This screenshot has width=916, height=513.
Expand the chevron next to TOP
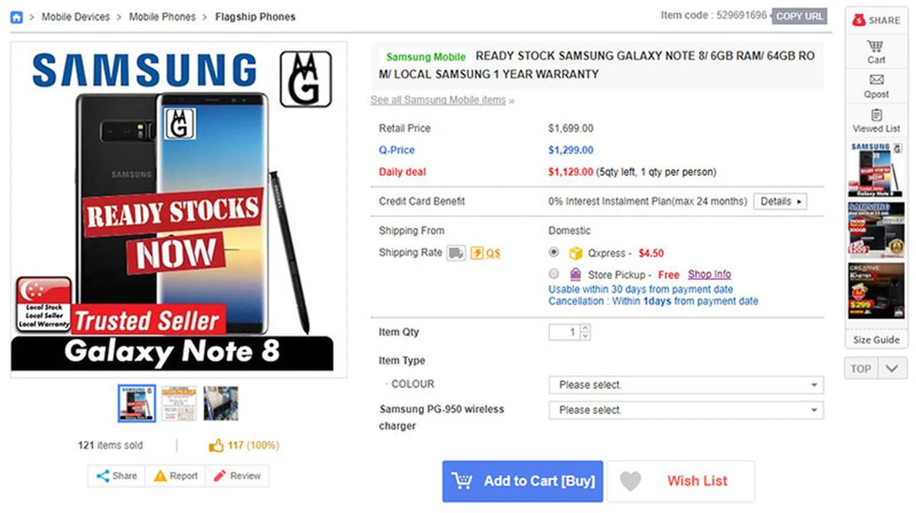click(892, 368)
